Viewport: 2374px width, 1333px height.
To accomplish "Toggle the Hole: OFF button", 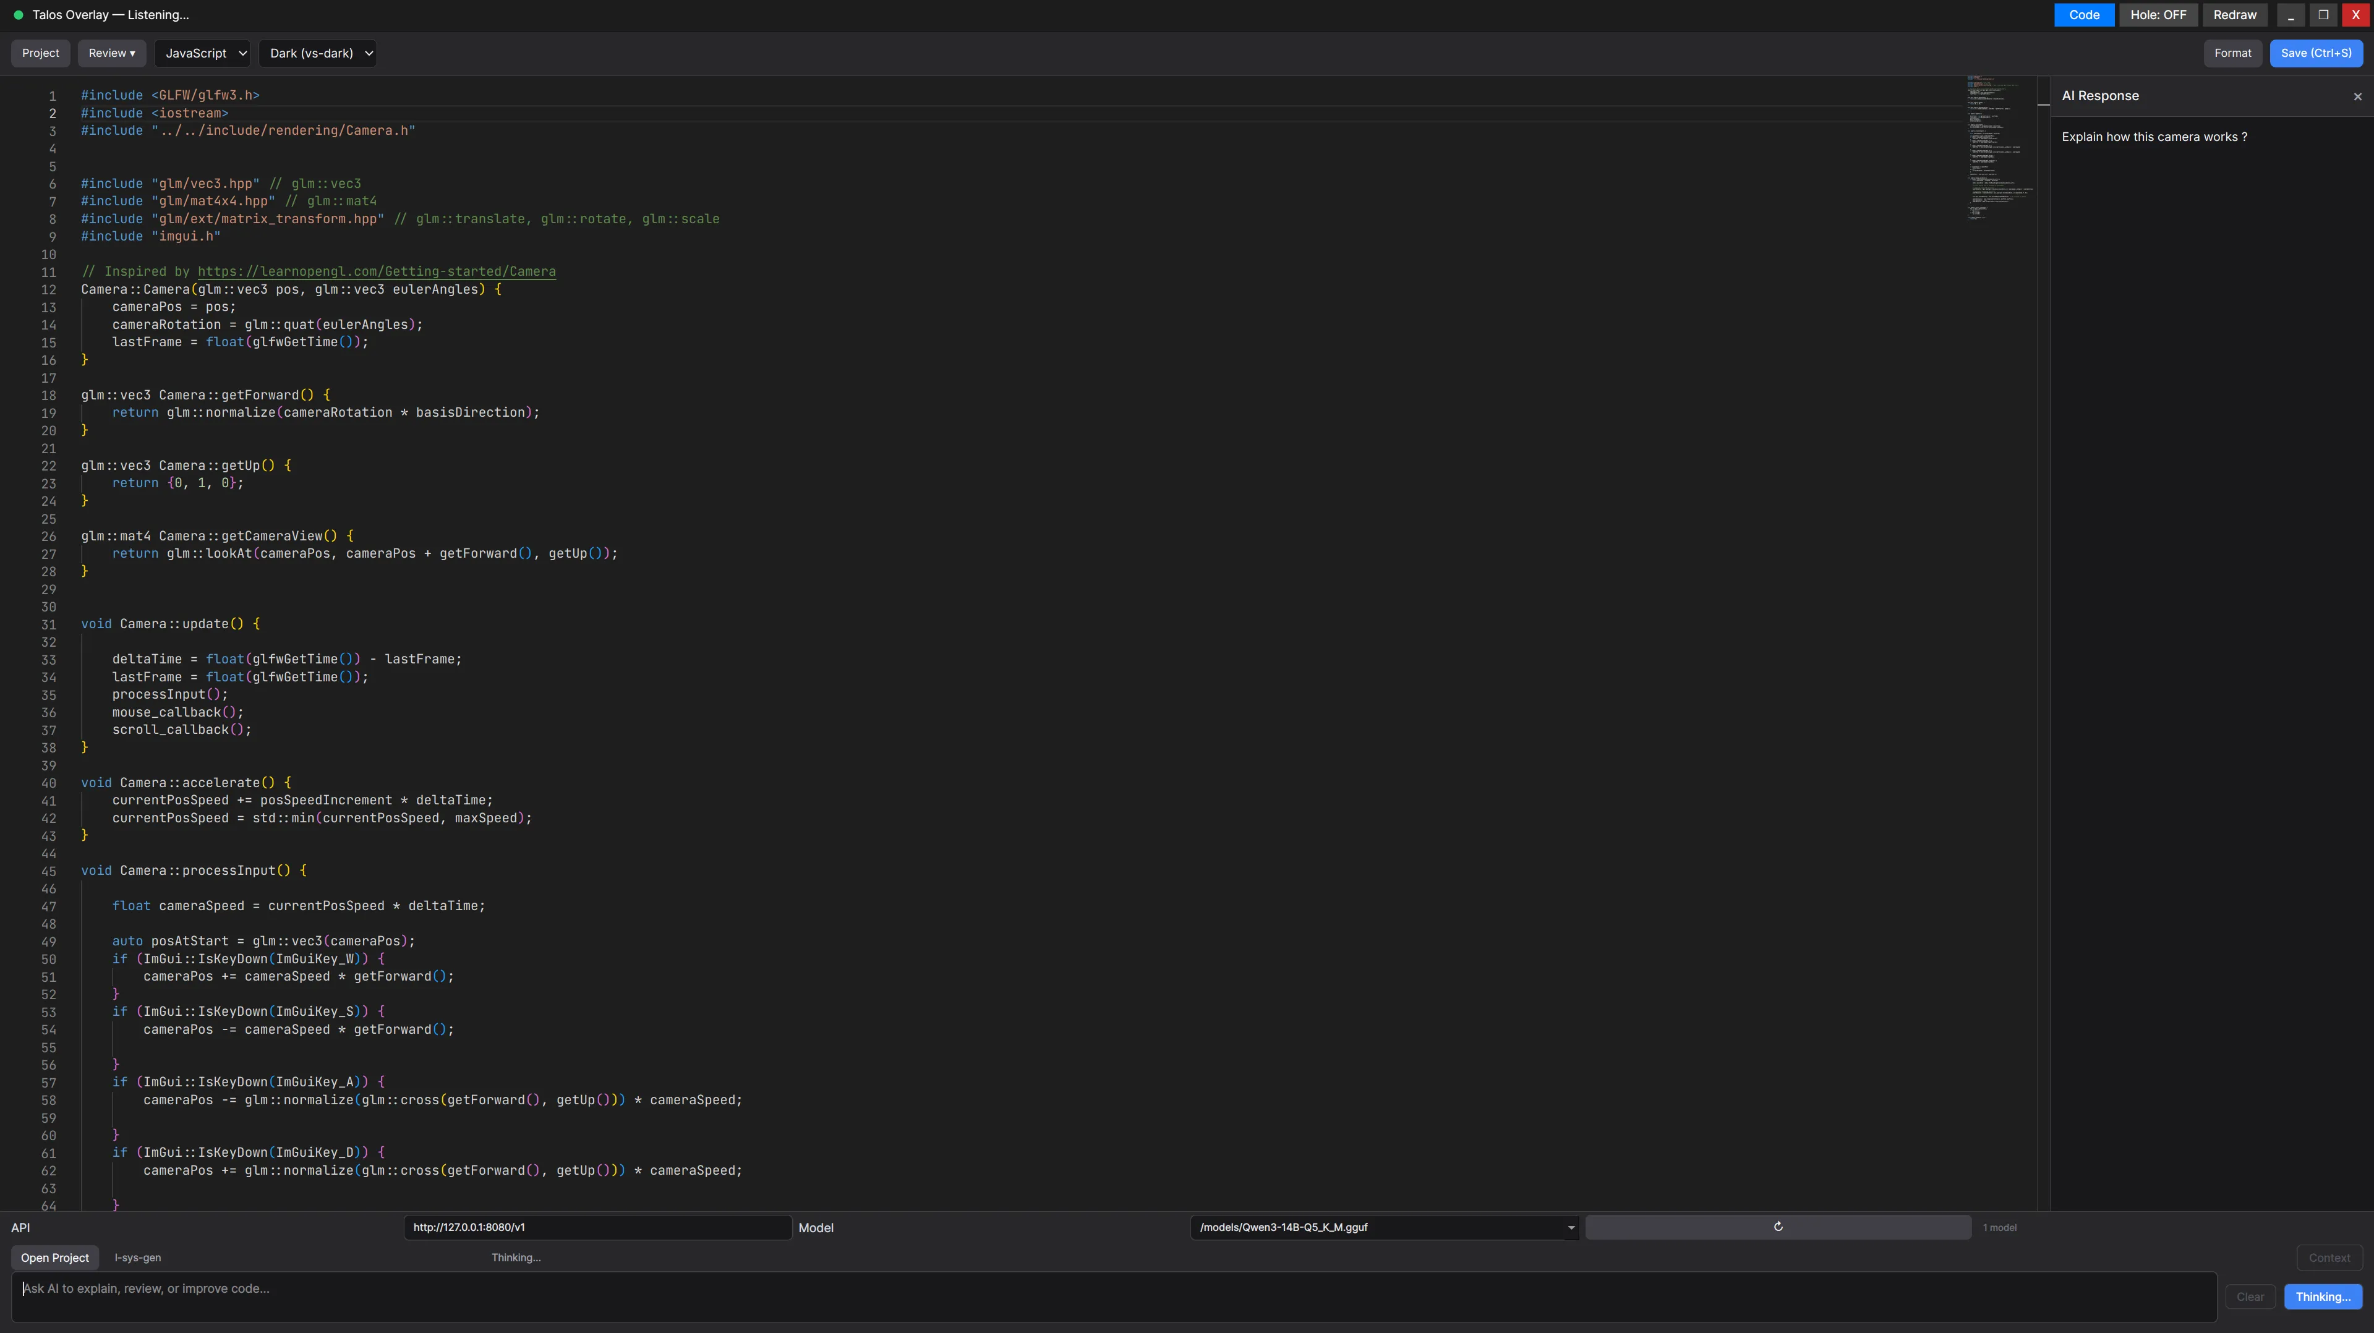I will pos(2158,15).
